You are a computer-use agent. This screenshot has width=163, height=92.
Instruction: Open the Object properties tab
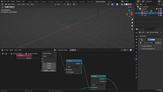click(x=137, y=56)
